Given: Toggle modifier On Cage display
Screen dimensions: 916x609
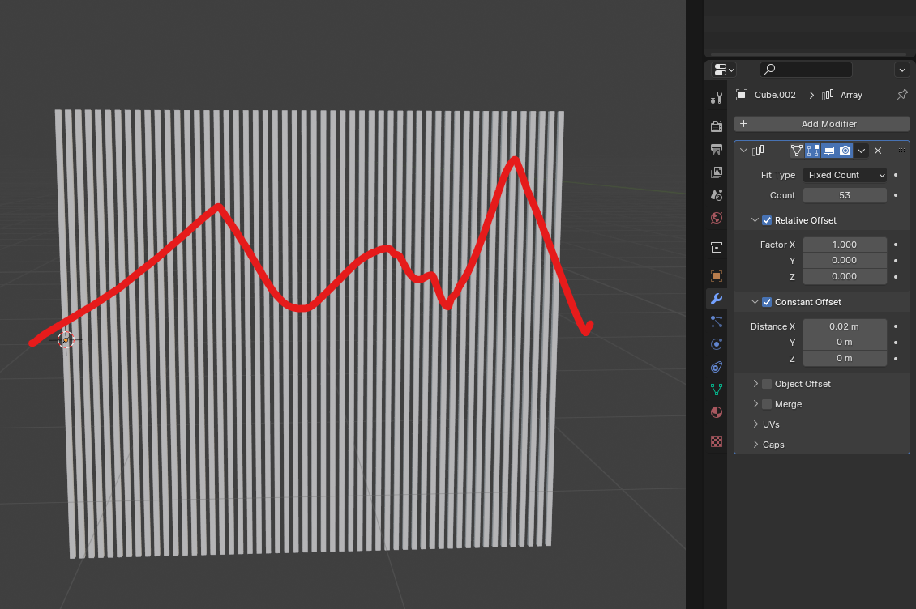Looking at the screenshot, I should (796, 151).
